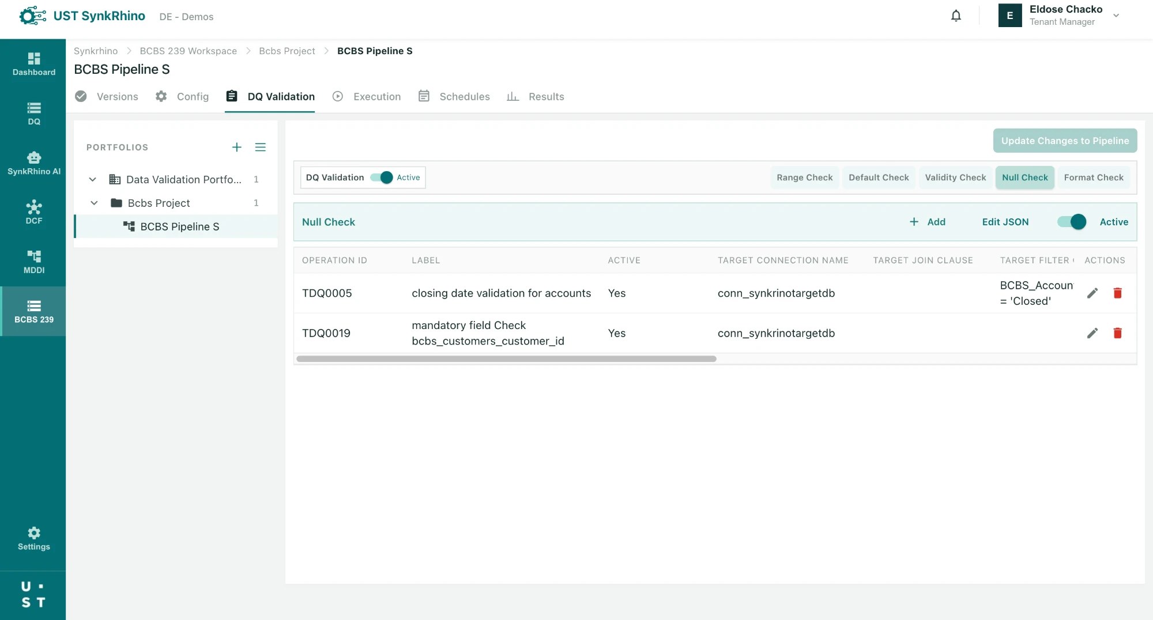Open SynkRhino AI from sidebar
This screenshot has width=1153, height=620.
click(x=33, y=162)
